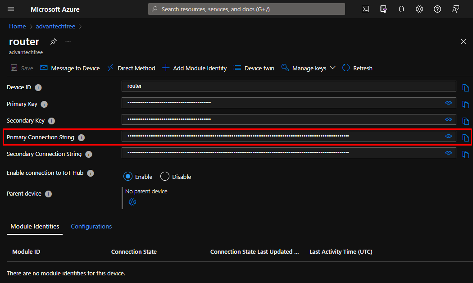Go to Home breadcrumb

tap(18, 26)
